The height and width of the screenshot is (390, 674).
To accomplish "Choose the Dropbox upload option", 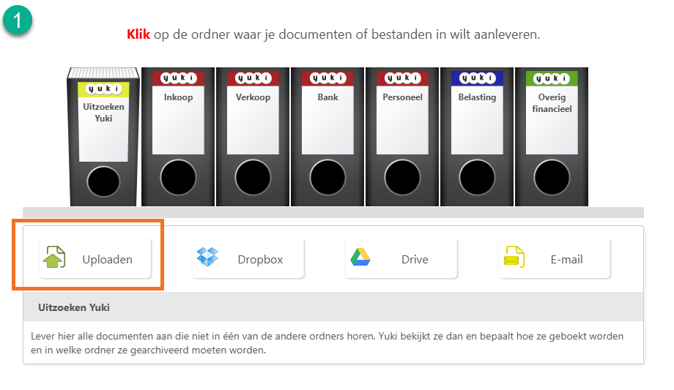I will (x=248, y=259).
